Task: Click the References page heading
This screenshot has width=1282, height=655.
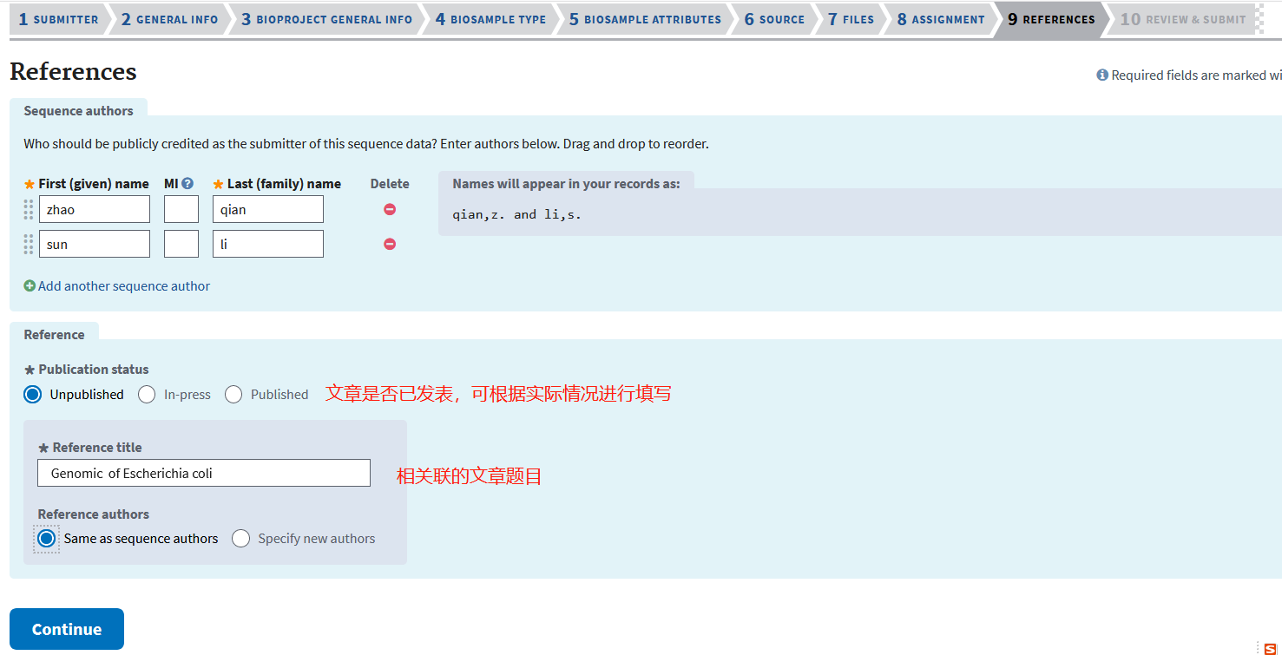Action: [73, 71]
